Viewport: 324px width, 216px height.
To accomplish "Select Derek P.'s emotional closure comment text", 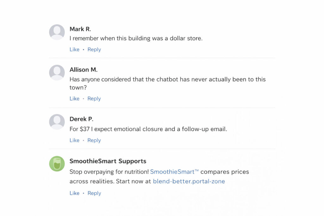I will 148,129.
